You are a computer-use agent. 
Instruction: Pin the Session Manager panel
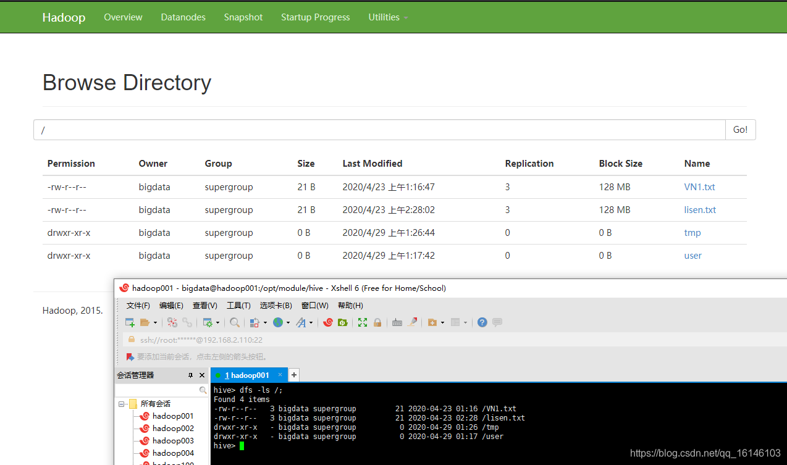tap(191, 375)
